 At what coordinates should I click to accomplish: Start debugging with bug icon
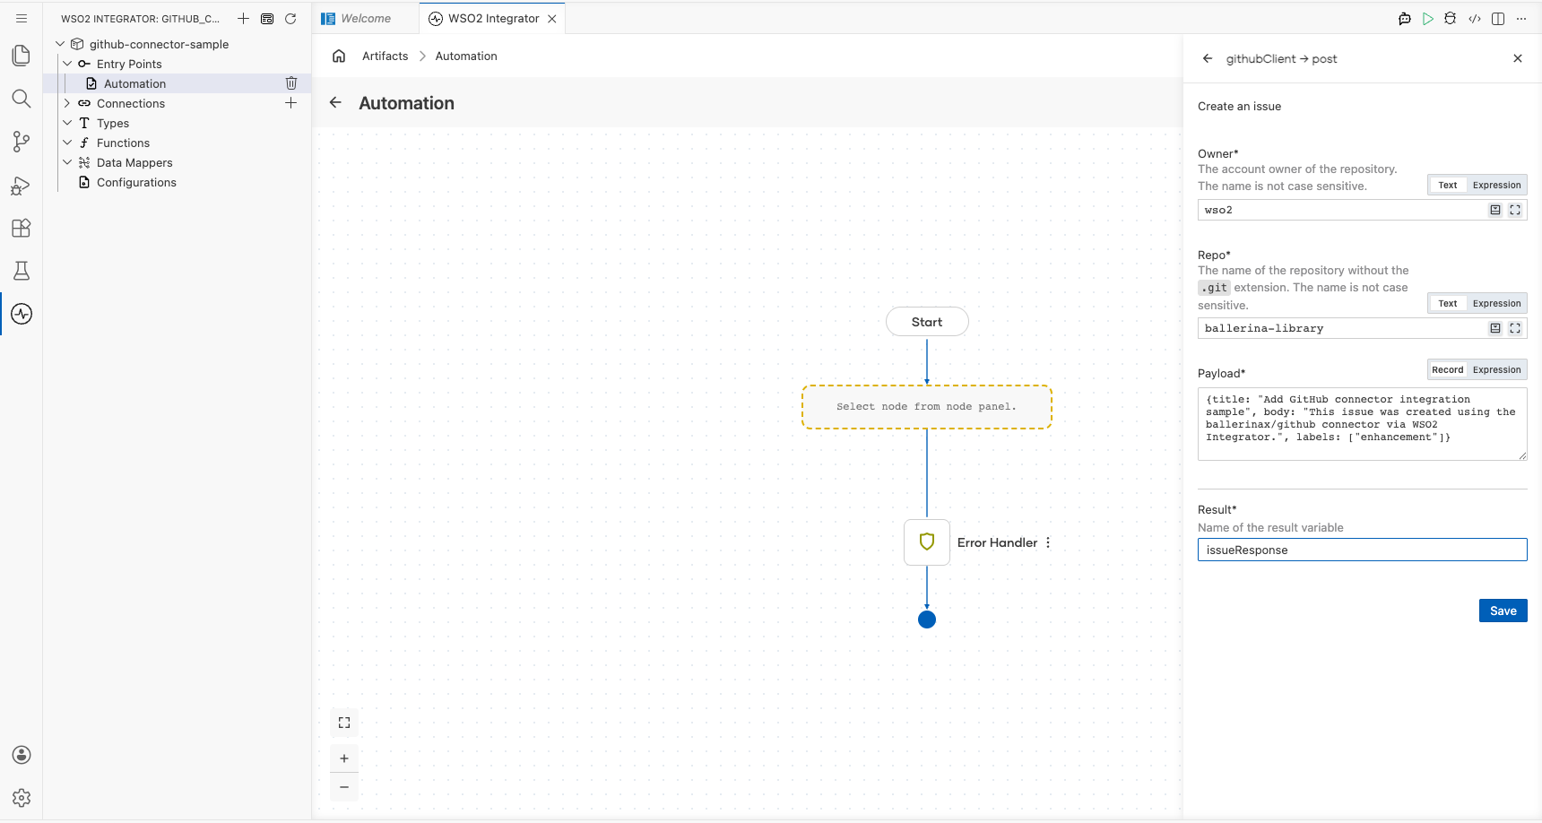pyautogui.click(x=1451, y=19)
